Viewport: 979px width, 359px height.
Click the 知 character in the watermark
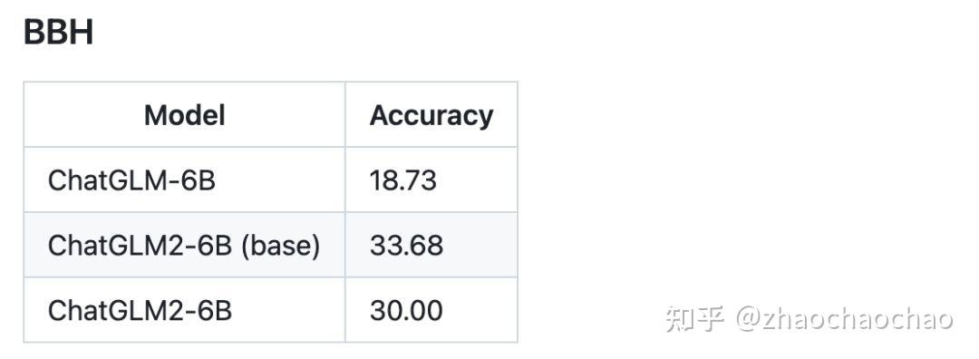(x=679, y=318)
